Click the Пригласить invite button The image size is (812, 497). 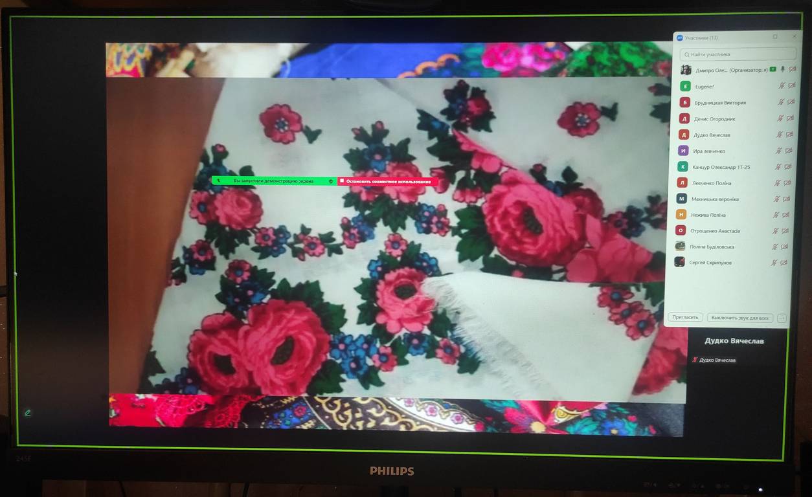point(685,318)
